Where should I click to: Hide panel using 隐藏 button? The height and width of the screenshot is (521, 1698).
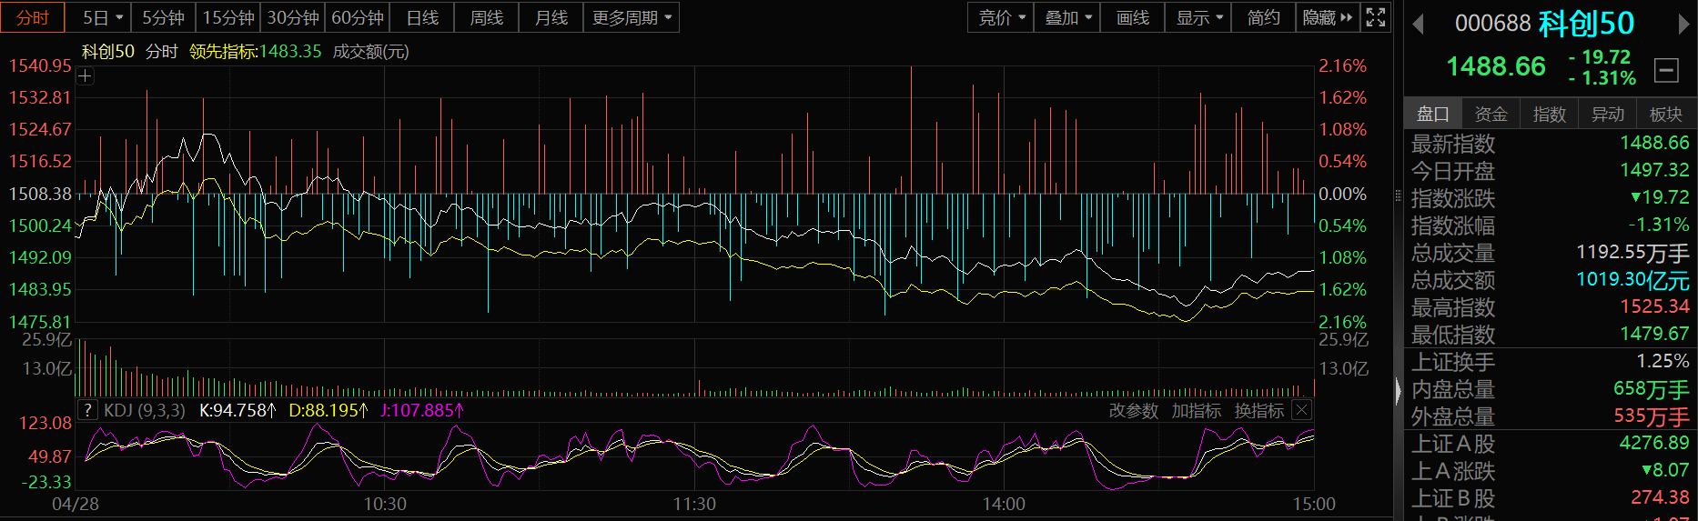[x=1328, y=17]
